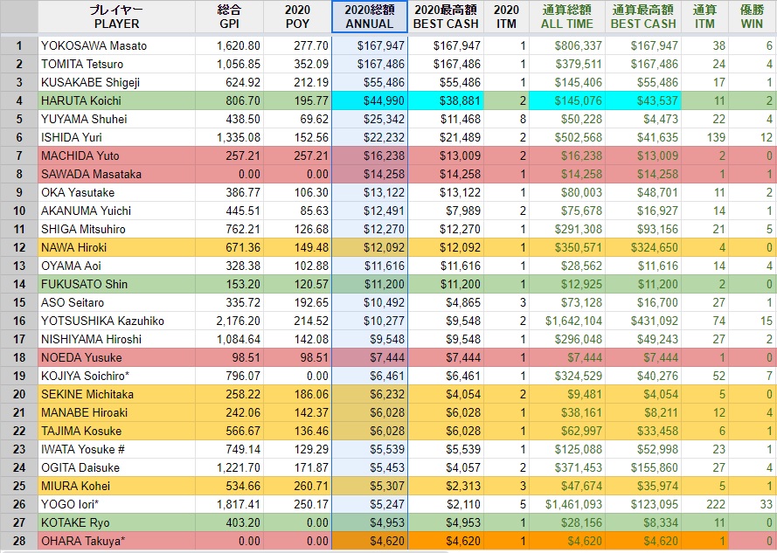This screenshot has height=553, width=777.
Task: Select row number 1 header
Action: [x=19, y=45]
